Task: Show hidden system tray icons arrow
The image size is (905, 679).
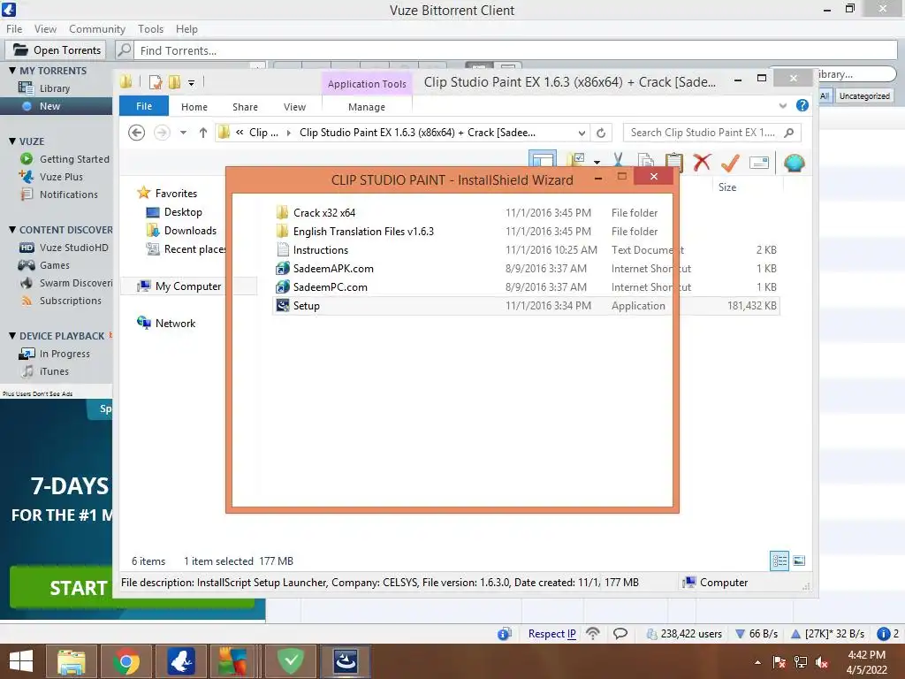Action: [757, 662]
